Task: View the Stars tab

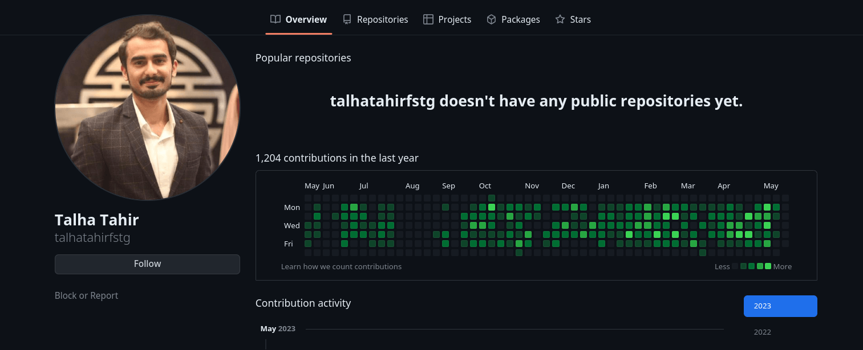Action: point(573,19)
